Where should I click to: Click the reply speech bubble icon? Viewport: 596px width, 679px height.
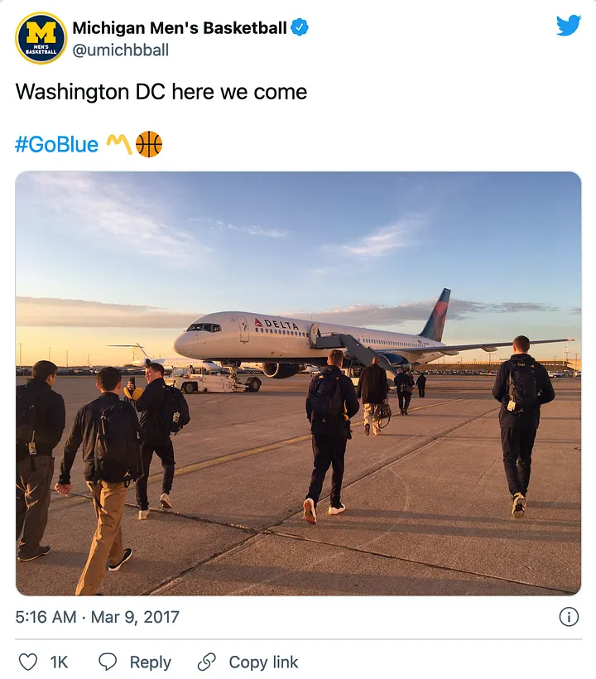[108, 662]
